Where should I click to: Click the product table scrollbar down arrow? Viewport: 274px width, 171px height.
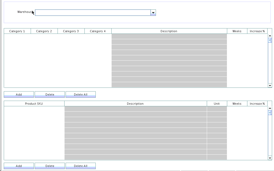pyautogui.click(x=270, y=158)
